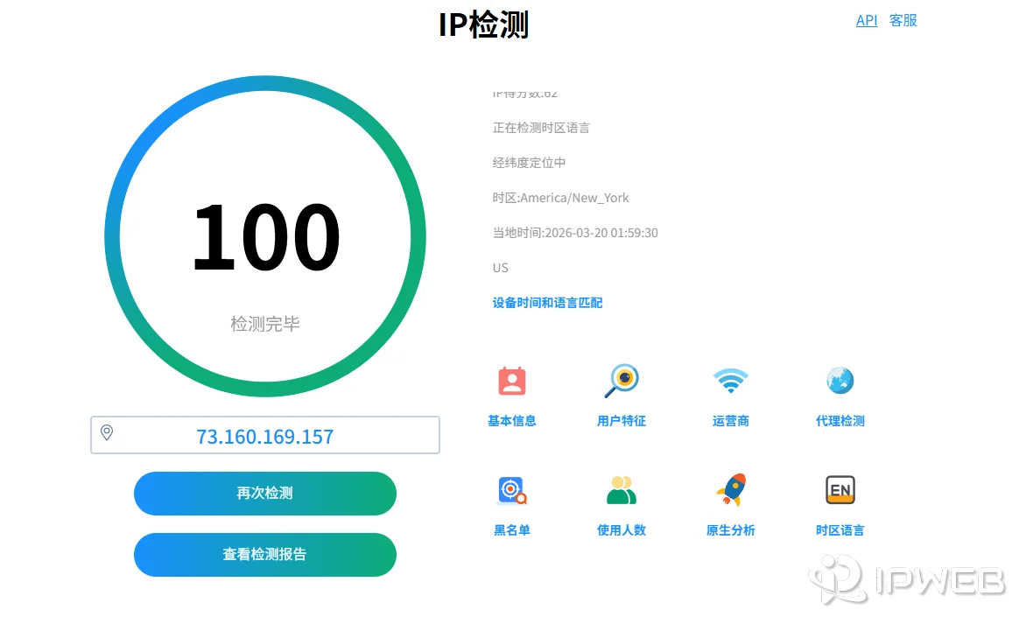Image resolution: width=1019 pixels, height=617 pixels.
Task: Click the 设备时间和语言匹配 blue text
Action: (547, 302)
